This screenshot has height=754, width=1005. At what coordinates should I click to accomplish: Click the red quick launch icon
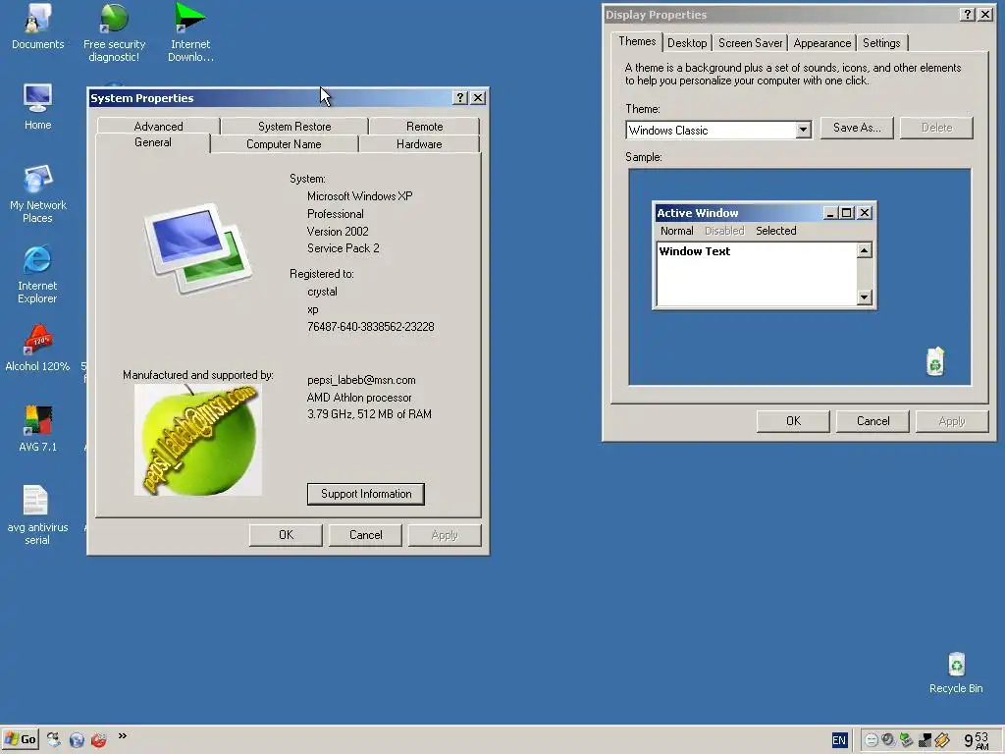pos(99,740)
